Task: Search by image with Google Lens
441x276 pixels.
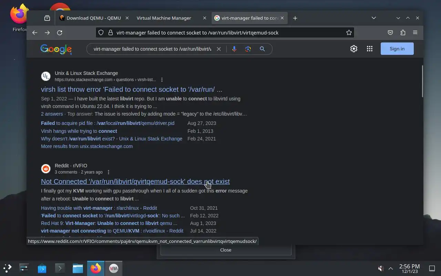Action: point(248,49)
